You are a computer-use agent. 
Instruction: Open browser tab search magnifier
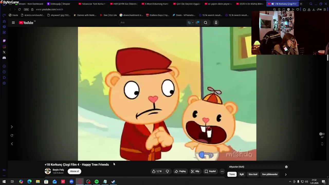tap(311, 4)
